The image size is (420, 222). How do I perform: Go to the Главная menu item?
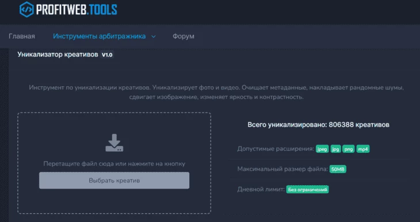tap(22, 36)
